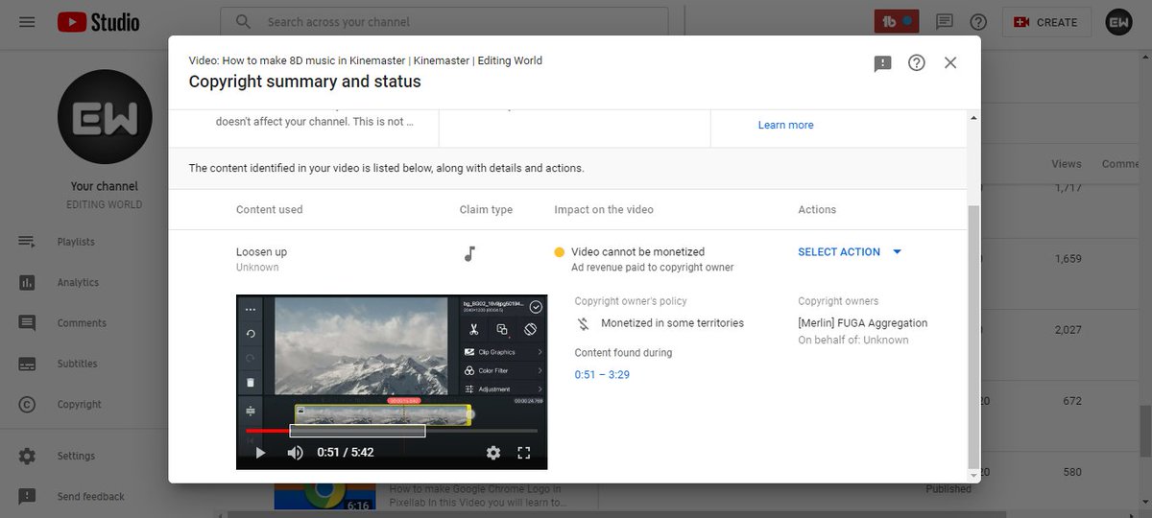This screenshot has width=1152, height=518.
Task: Enter fullscreen on the preview player
Action: tap(524, 453)
